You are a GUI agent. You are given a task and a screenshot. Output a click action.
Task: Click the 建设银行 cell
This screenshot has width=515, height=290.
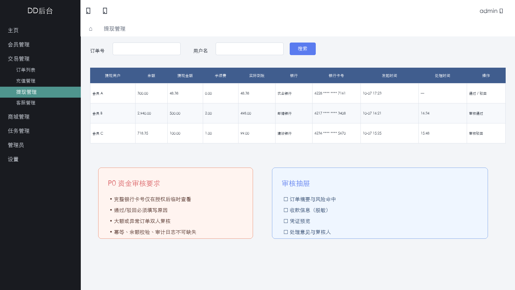click(x=294, y=133)
